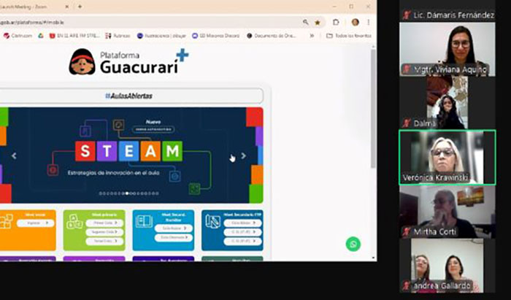Viewport: 511px width, 300px height.
Task: Open Tercer Ciclo in Nivel Primario
Action: [104, 242]
